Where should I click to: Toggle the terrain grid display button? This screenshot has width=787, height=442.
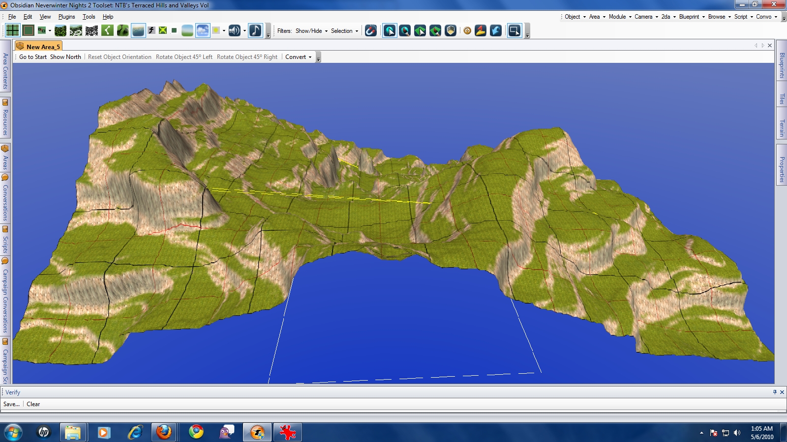coord(12,30)
